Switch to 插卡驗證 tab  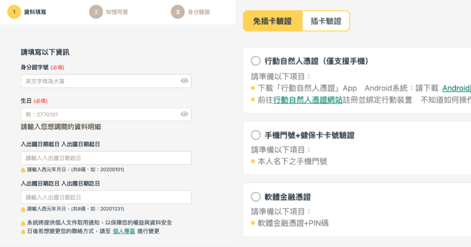(x=326, y=21)
